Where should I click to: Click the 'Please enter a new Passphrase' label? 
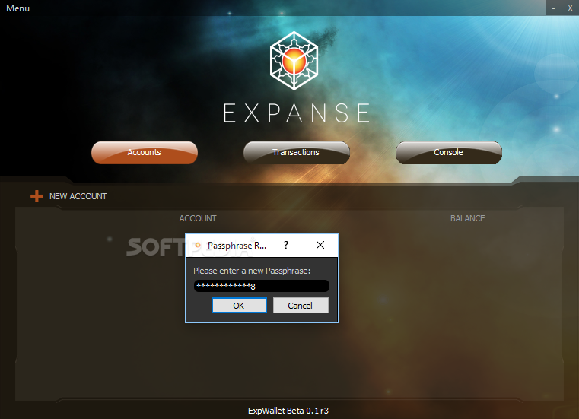click(x=252, y=271)
